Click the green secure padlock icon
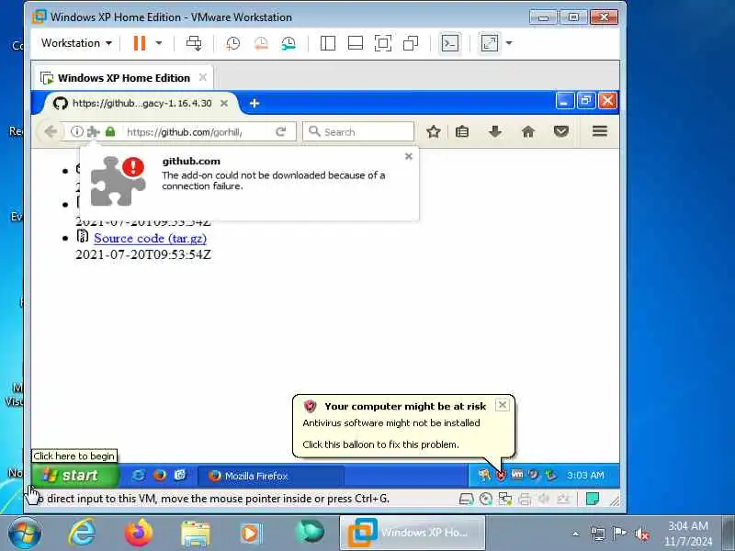Image resolution: width=735 pixels, height=551 pixels. coord(110,131)
